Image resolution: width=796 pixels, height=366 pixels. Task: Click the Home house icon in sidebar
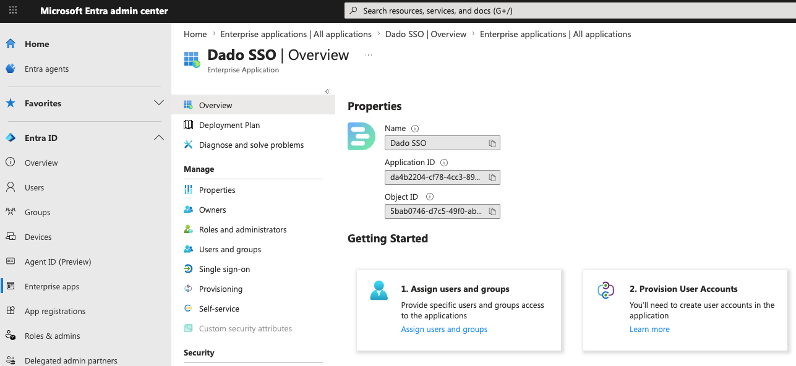(x=11, y=44)
